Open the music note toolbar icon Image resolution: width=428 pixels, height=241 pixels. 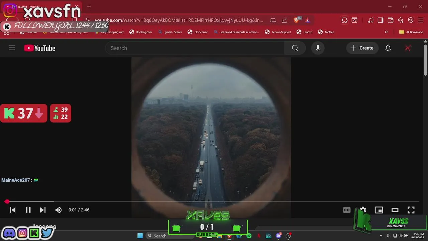370,20
